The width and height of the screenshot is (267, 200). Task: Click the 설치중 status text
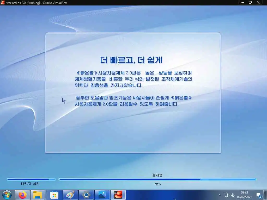pos(157,175)
